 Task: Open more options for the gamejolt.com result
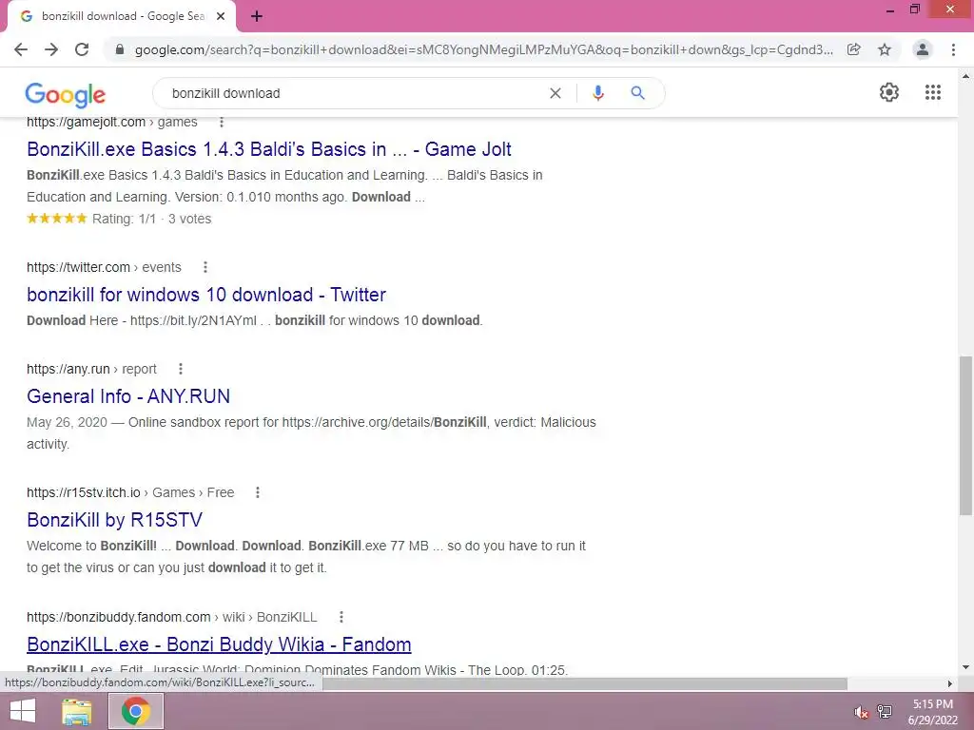point(222,122)
